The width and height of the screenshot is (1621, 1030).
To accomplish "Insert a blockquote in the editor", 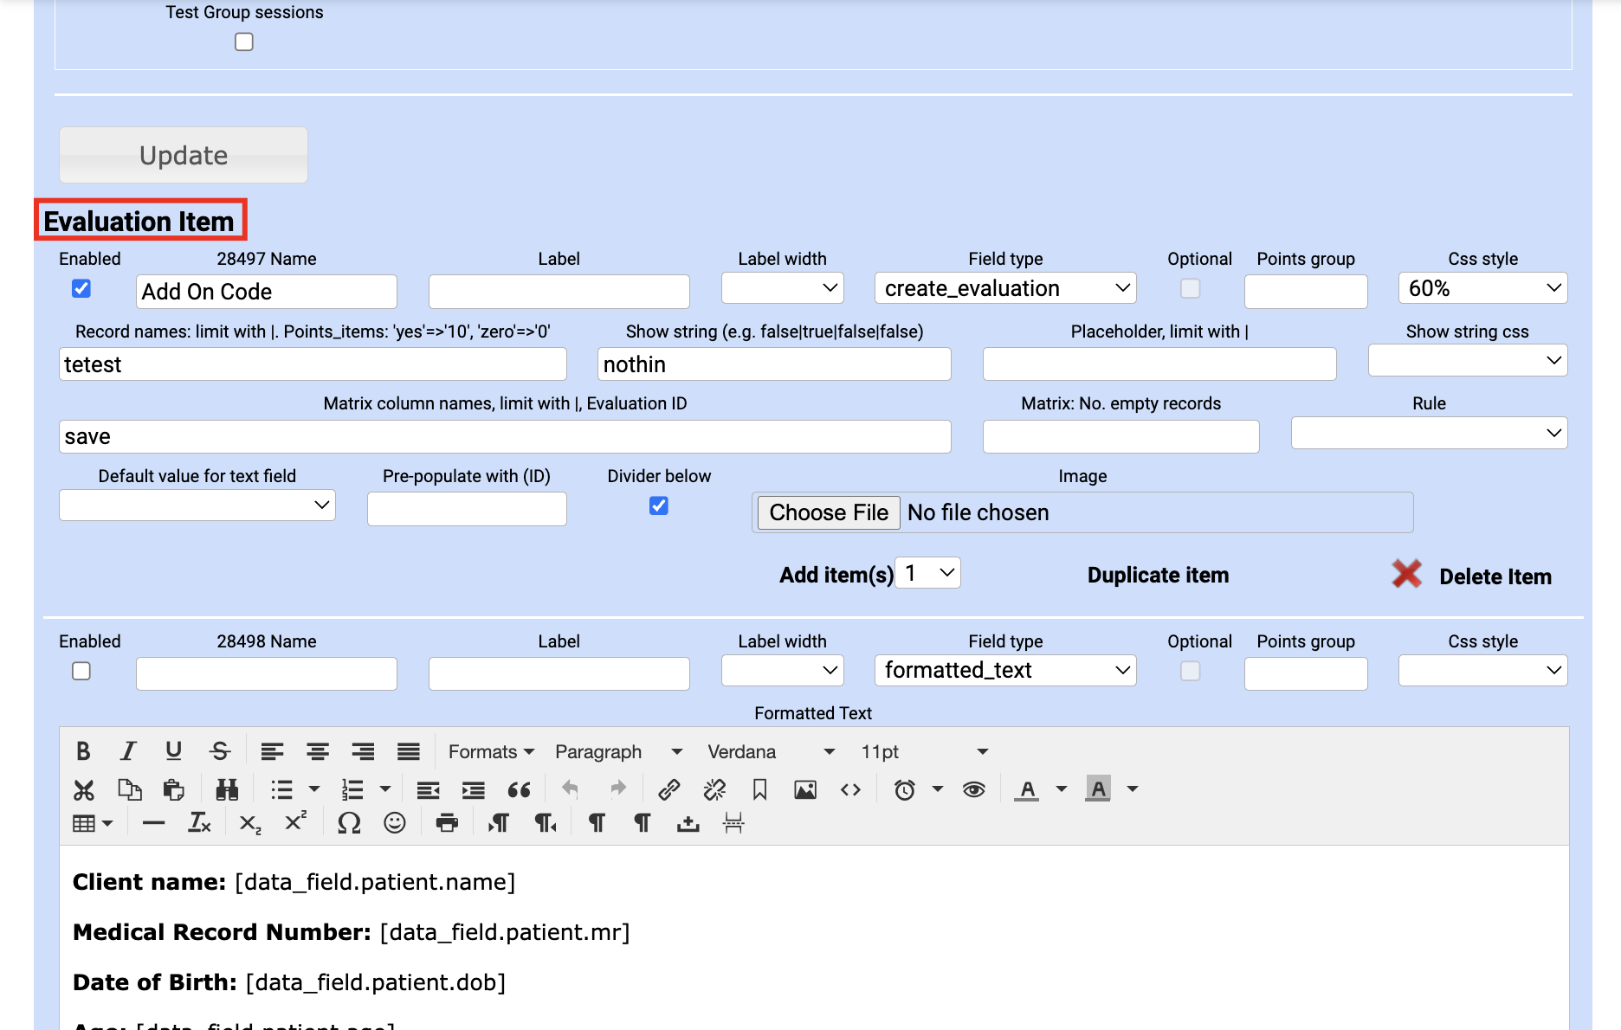I will (x=520, y=789).
